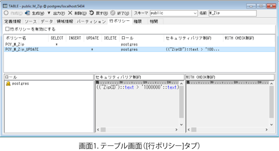
Task: Click down arrow of WITH CHECK vertical scrollbar
Action: pos(271,125)
